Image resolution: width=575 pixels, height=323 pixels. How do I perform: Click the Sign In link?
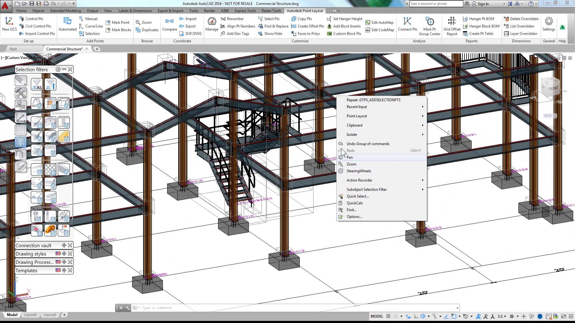coord(484,4)
